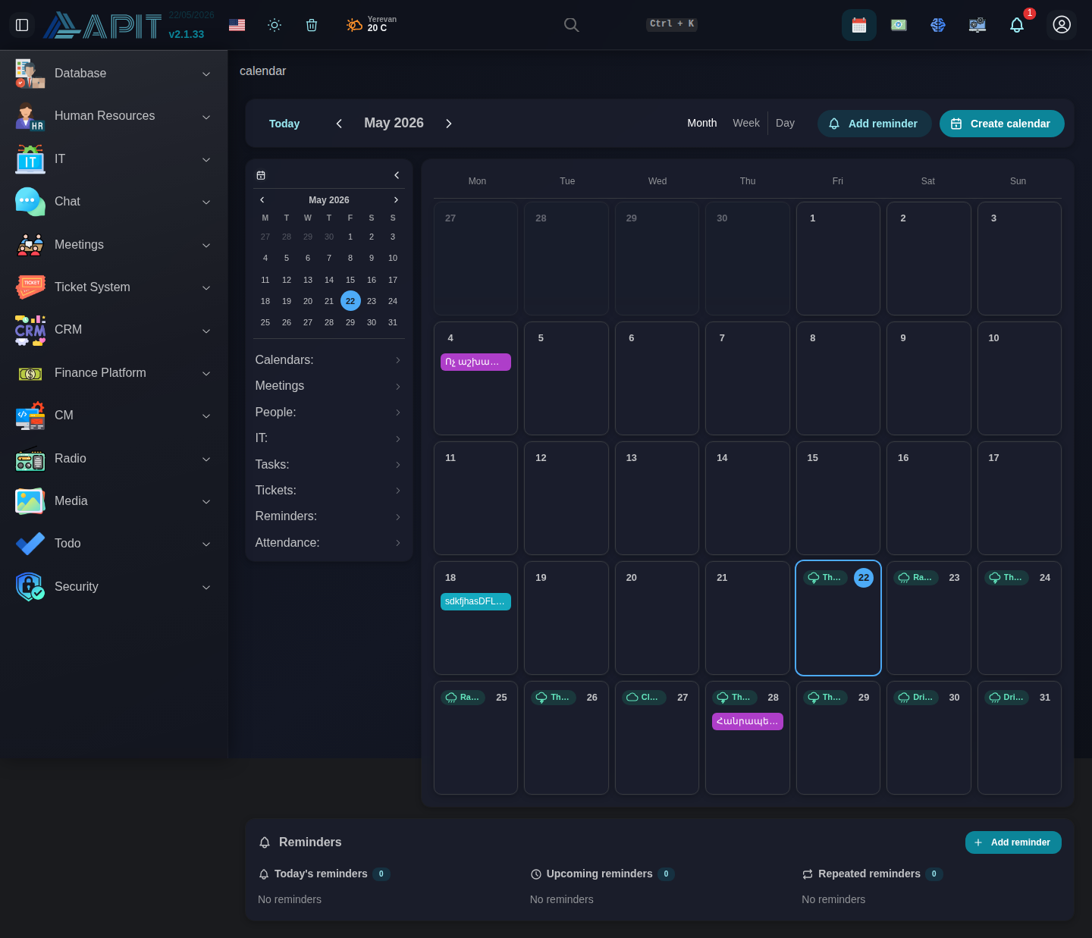The image size is (1092, 938).
Task: Select day 22 in mini calendar
Action: point(350,301)
